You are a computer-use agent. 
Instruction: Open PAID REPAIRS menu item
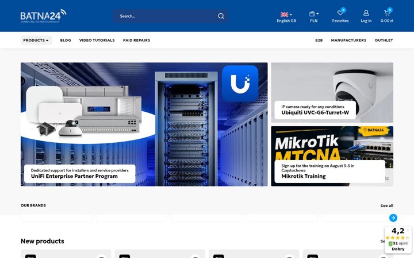(x=136, y=40)
